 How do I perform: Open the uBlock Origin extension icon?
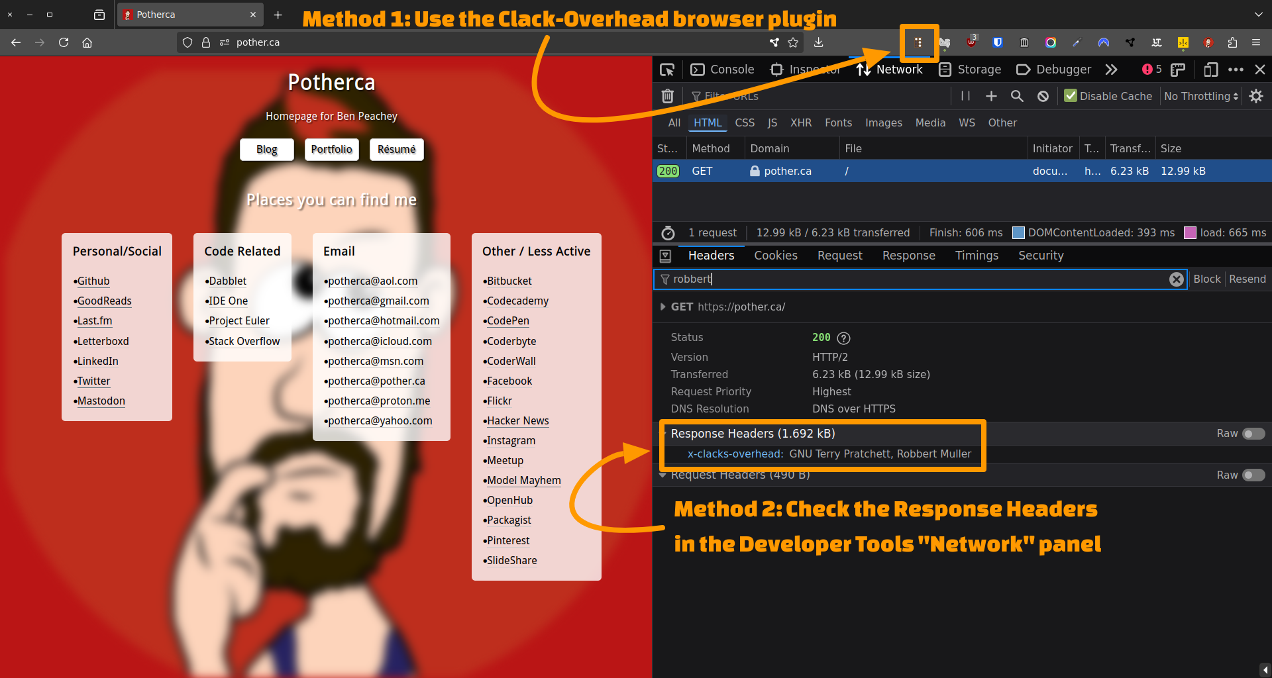tap(971, 42)
